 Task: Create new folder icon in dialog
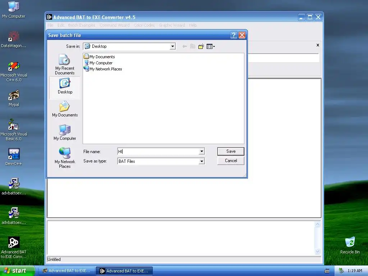pos(201,46)
